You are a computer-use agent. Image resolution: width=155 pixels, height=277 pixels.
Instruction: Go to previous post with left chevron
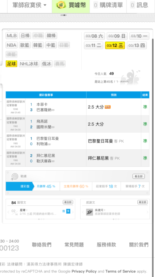point(8,212)
